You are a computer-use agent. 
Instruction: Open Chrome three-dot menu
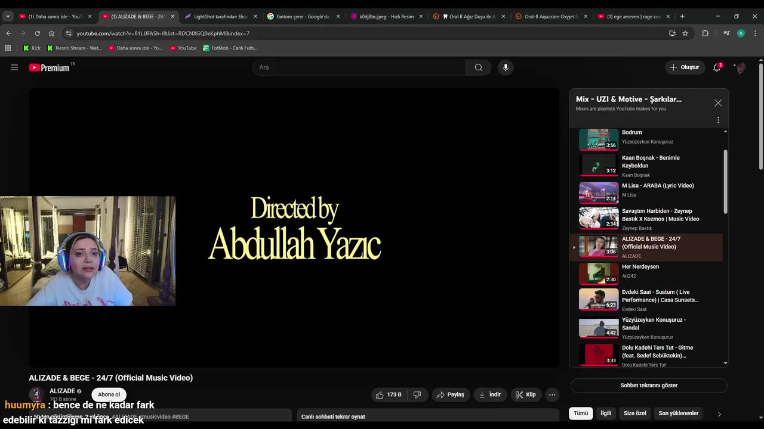[755, 33]
